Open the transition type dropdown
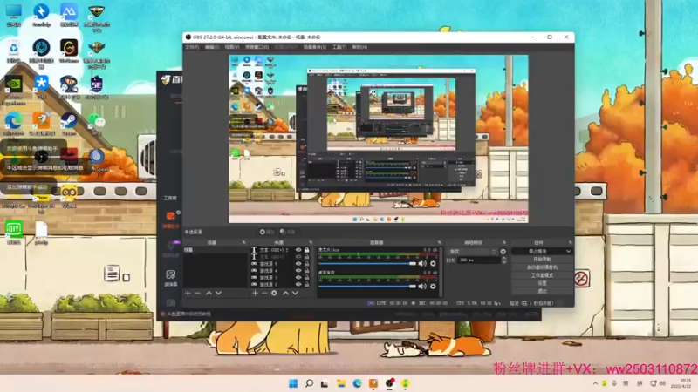 coord(472,252)
